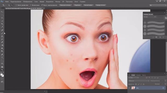Toggle pixel layer filter in Layers panel
This screenshot has height=93, width=167.
147,78
